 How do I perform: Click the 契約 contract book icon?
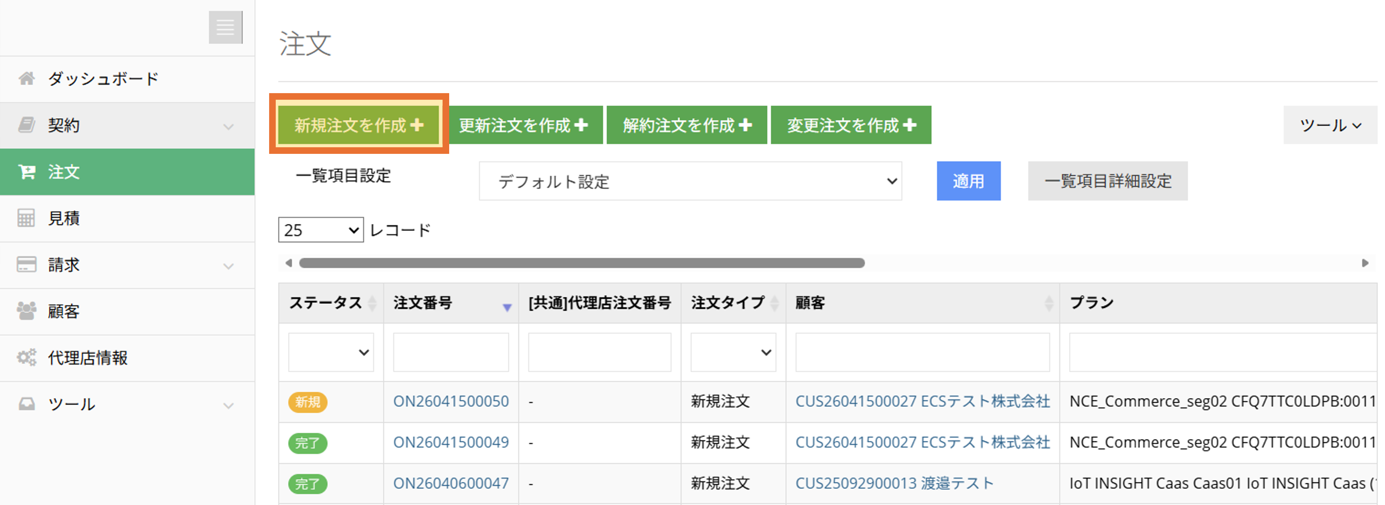click(26, 125)
